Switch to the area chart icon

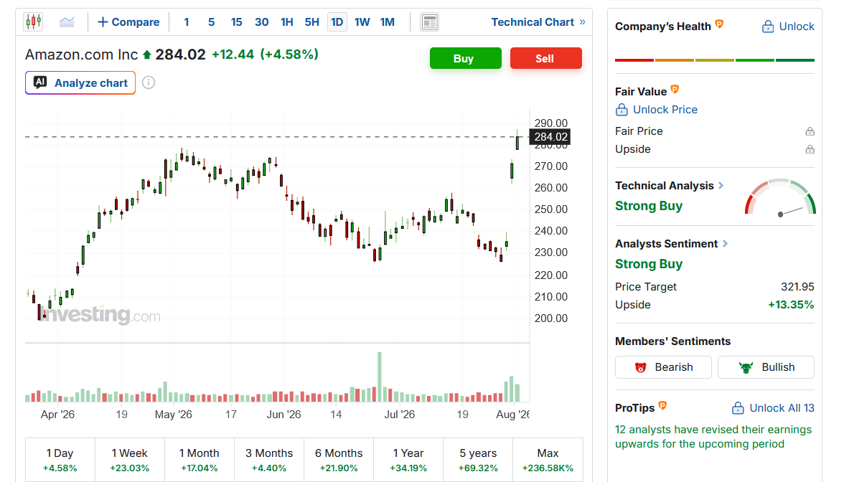pos(67,22)
